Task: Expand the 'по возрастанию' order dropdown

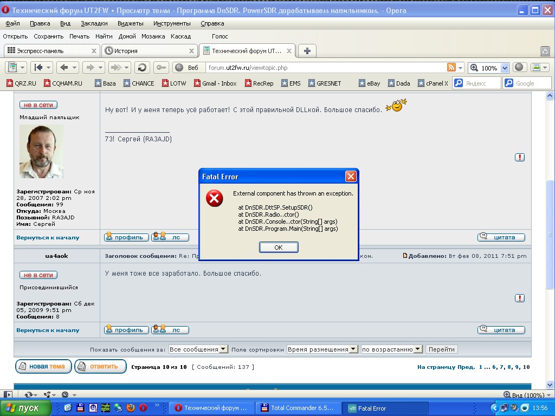Action: coord(418,349)
